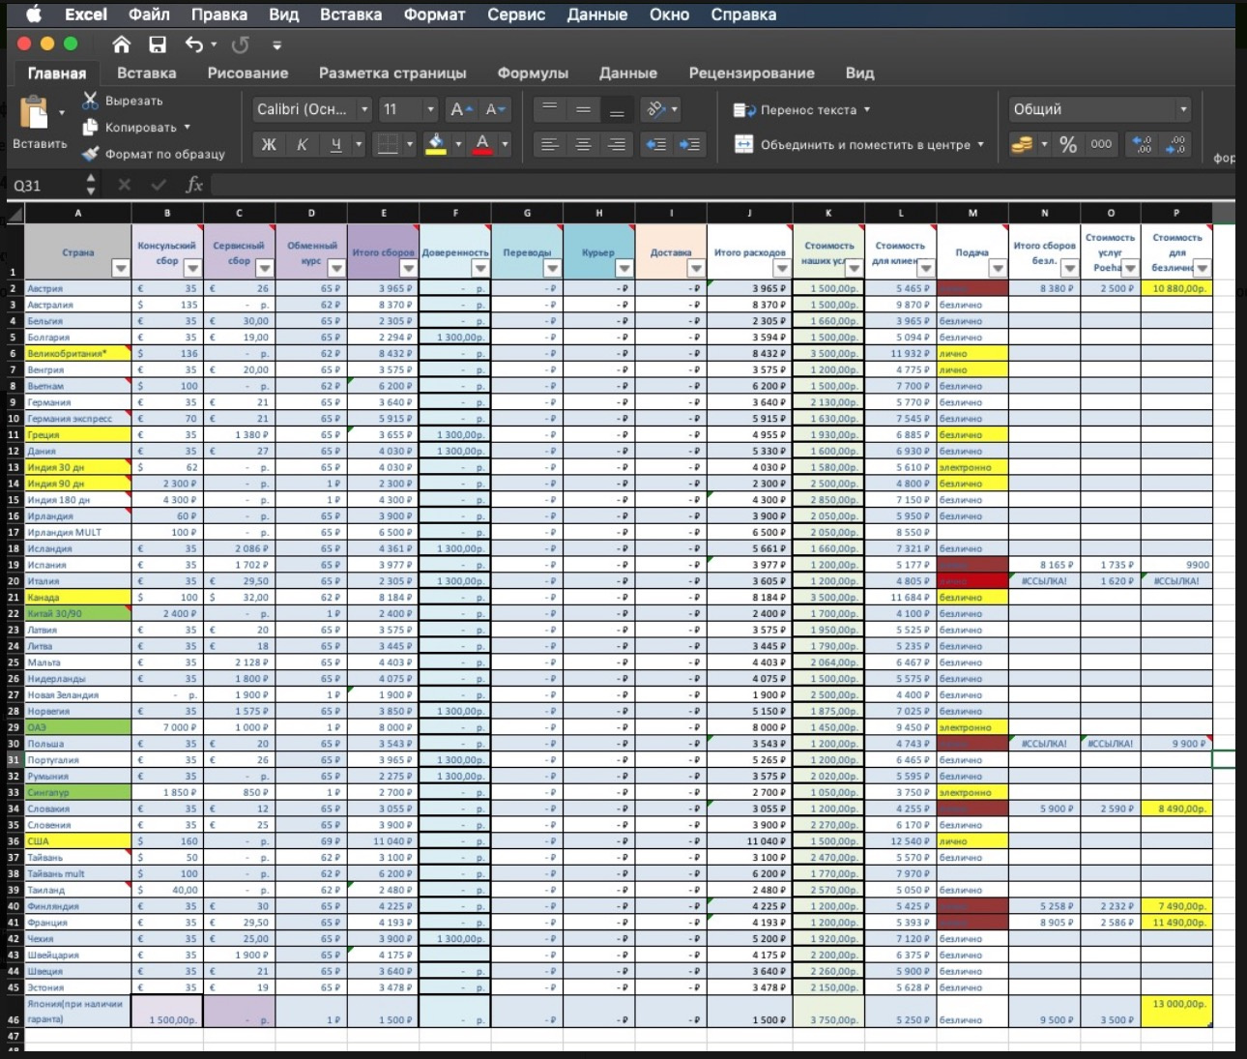
Task: Click the fx insert function icon
Action: click(194, 184)
